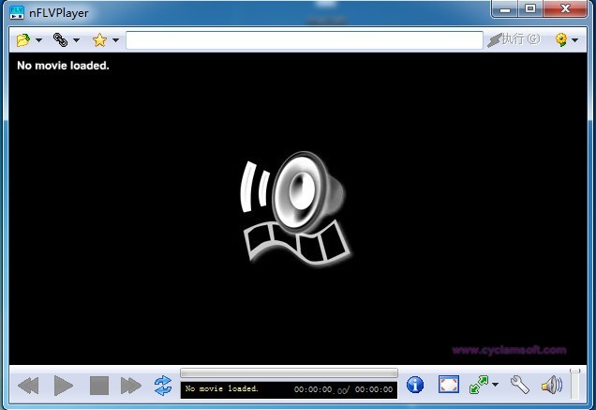
Task: Click the playback seek bar
Action: click(x=289, y=372)
